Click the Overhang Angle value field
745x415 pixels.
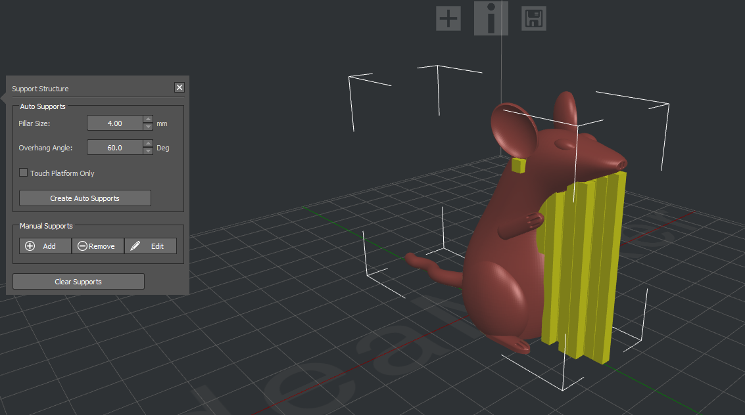[115, 148]
